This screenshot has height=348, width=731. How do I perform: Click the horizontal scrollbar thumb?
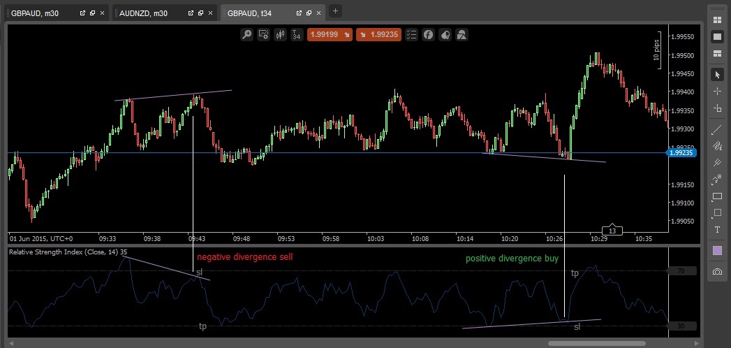pos(596,343)
